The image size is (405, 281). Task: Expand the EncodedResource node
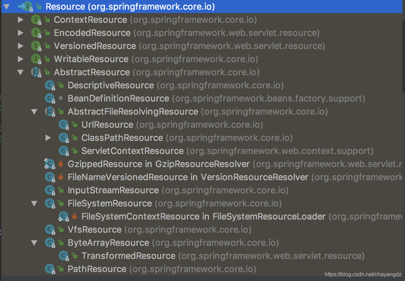coord(21,33)
